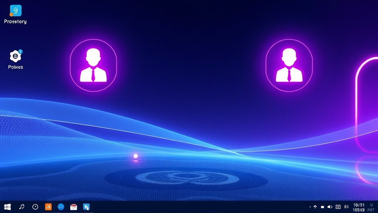Open the Windows Start menu
The image size is (378, 213).
click(x=7, y=207)
